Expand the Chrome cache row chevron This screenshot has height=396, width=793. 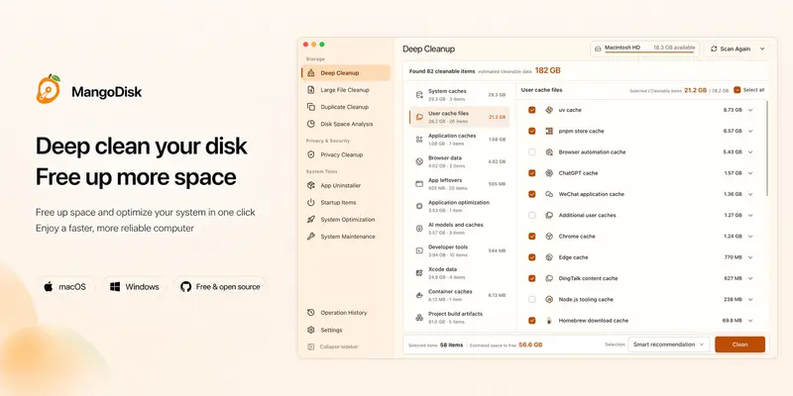[750, 237]
